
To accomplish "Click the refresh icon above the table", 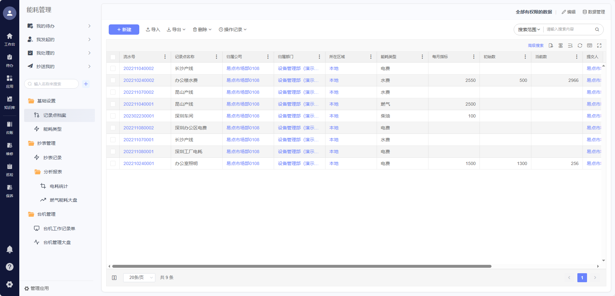I will (580, 46).
